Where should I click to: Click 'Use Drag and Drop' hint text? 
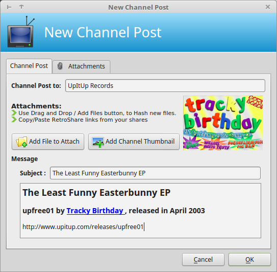click(x=97, y=113)
